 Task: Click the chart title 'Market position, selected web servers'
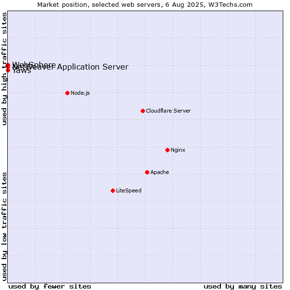(x=99, y=5)
